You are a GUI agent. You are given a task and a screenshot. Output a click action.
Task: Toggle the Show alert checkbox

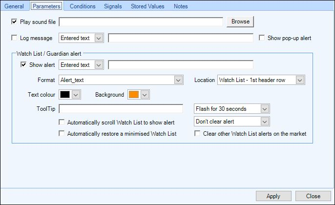(x=23, y=65)
